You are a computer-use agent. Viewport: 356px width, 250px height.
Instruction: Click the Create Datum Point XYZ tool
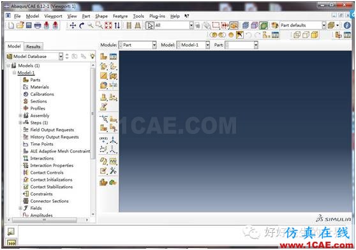[x=103, y=140]
